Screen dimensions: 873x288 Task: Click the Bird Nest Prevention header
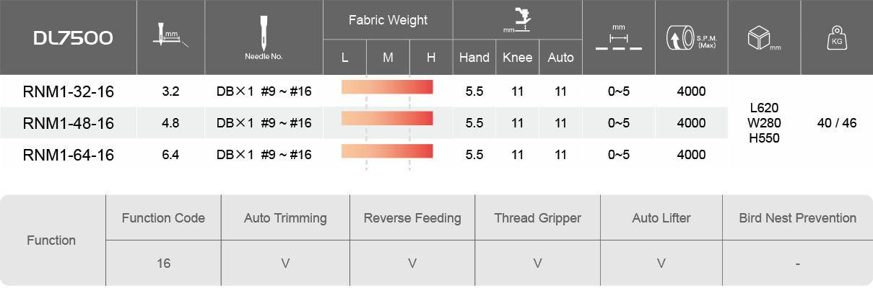(797, 218)
